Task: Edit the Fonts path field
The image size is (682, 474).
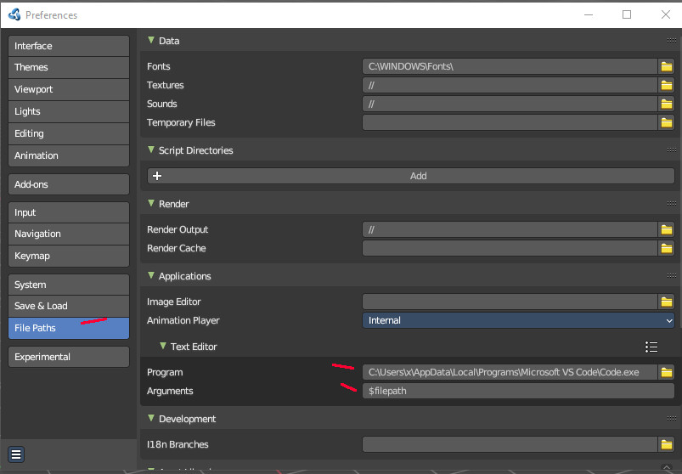Action: click(510, 66)
